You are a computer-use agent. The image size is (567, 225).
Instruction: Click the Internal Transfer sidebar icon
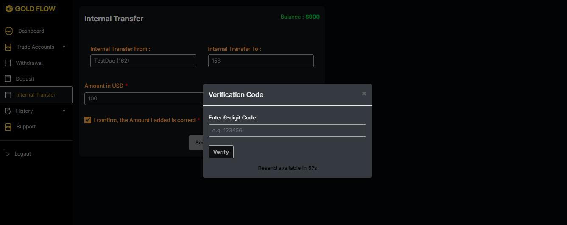click(8, 95)
